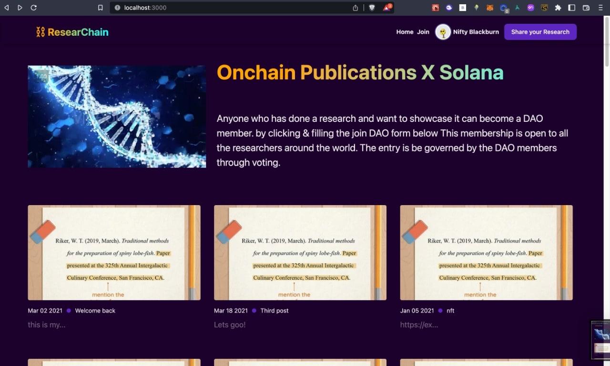This screenshot has width=610, height=366.
Task: Click the nft post title
Action: [x=450, y=311]
